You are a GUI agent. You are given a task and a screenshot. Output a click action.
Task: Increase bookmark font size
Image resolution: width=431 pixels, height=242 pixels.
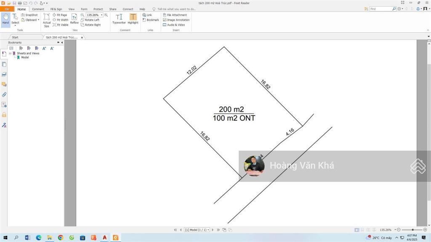point(44,48)
